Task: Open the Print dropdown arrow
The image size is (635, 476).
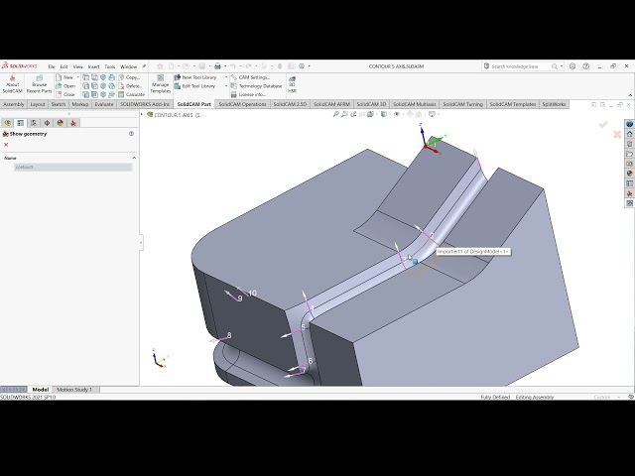Action: point(225,66)
